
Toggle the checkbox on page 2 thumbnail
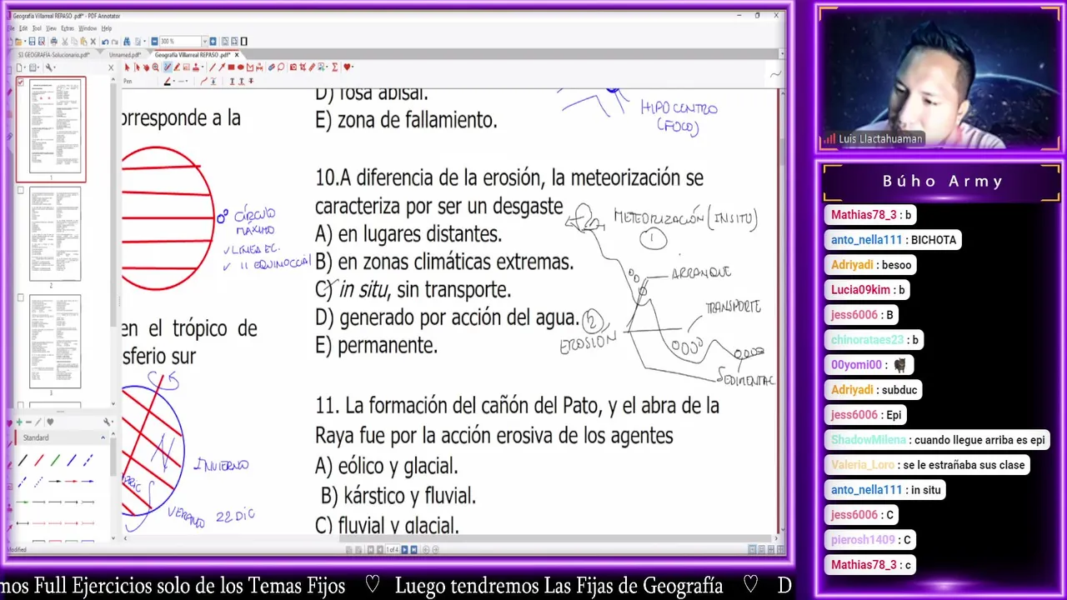click(x=20, y=191)
